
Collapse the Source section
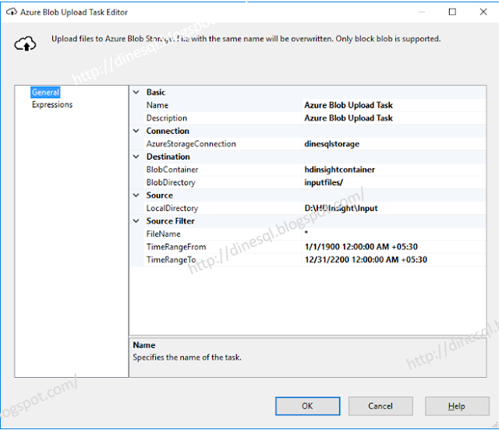tap(136, 195)
